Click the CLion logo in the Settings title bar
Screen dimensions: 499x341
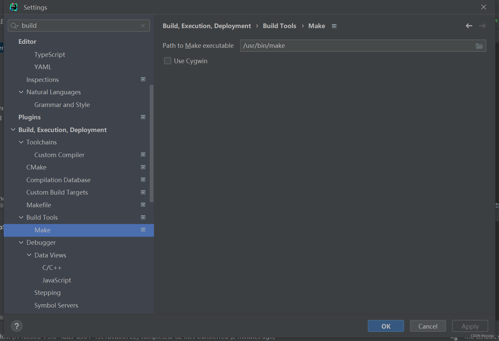[x=14, y=7]
